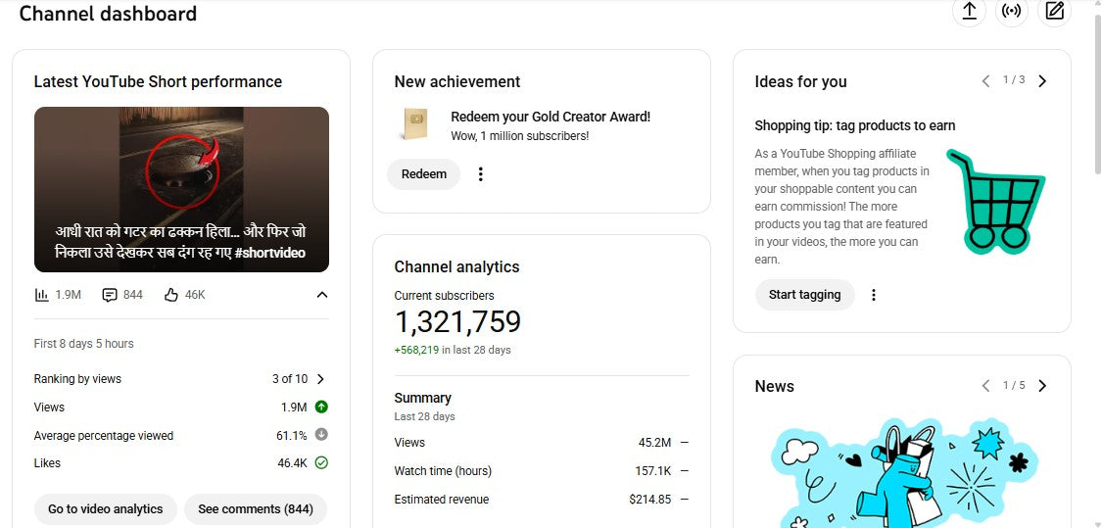Go to next Ideas for you card
Screen dimensions: 1102x528
coord(1042,81)
